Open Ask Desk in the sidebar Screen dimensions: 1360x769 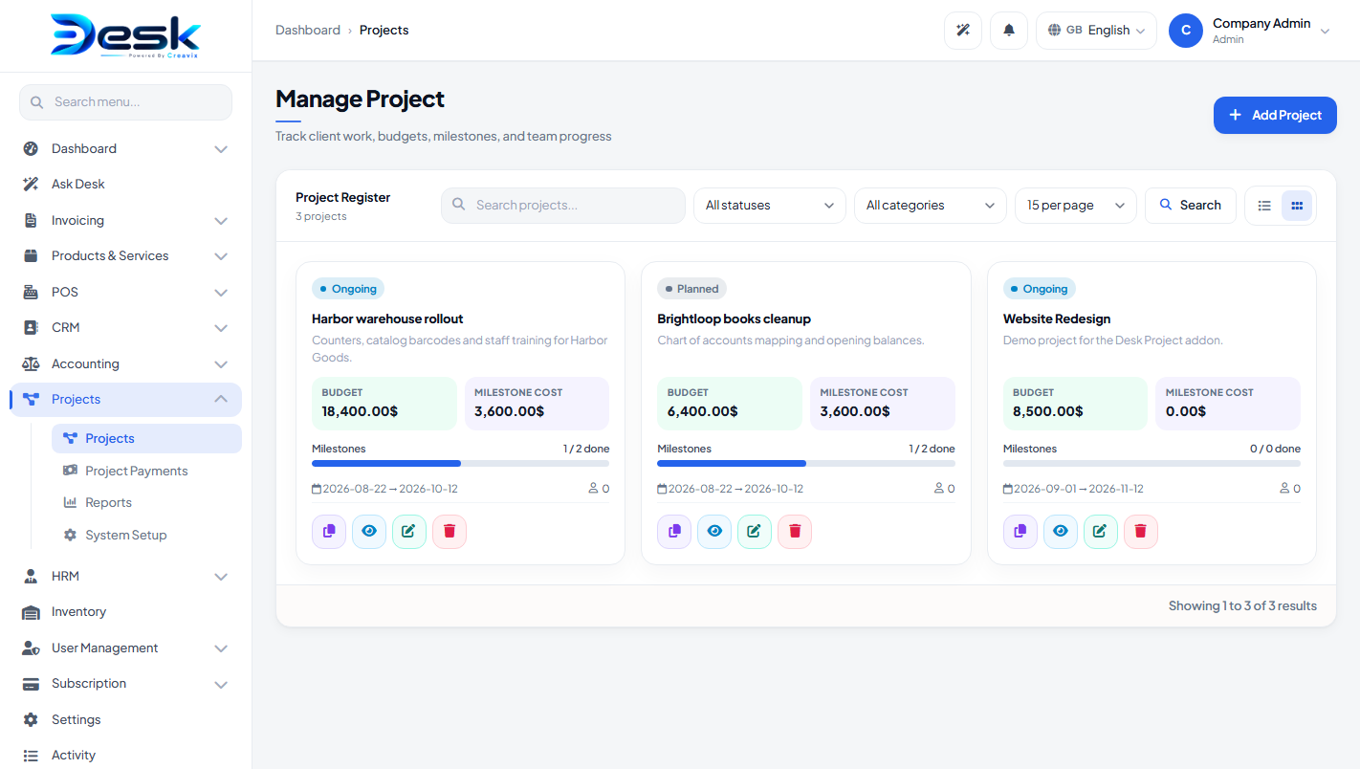(x=125, y=185)
